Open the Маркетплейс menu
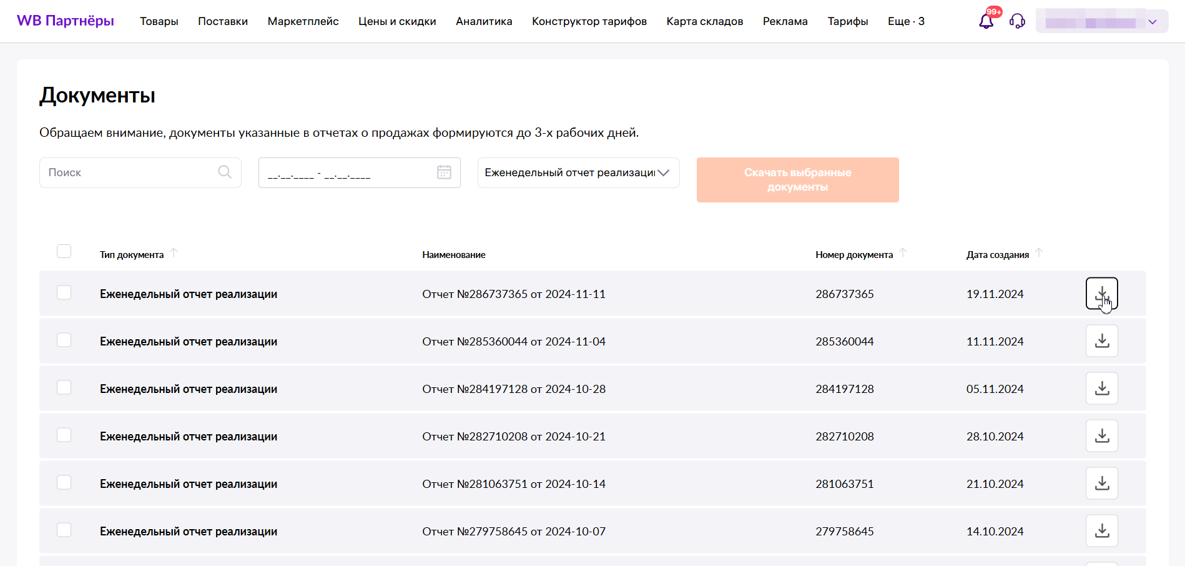1185x566 pixels. (303, 21)
